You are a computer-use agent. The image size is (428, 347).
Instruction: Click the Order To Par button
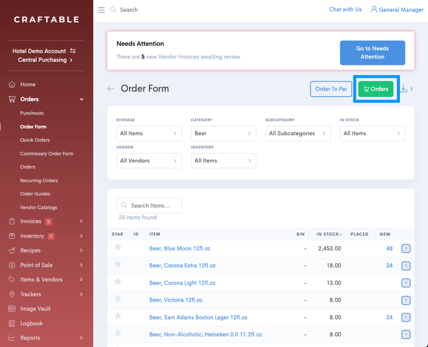(331, 89)
